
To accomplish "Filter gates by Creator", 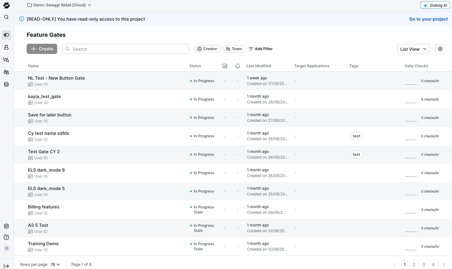I will pos(207,49).
